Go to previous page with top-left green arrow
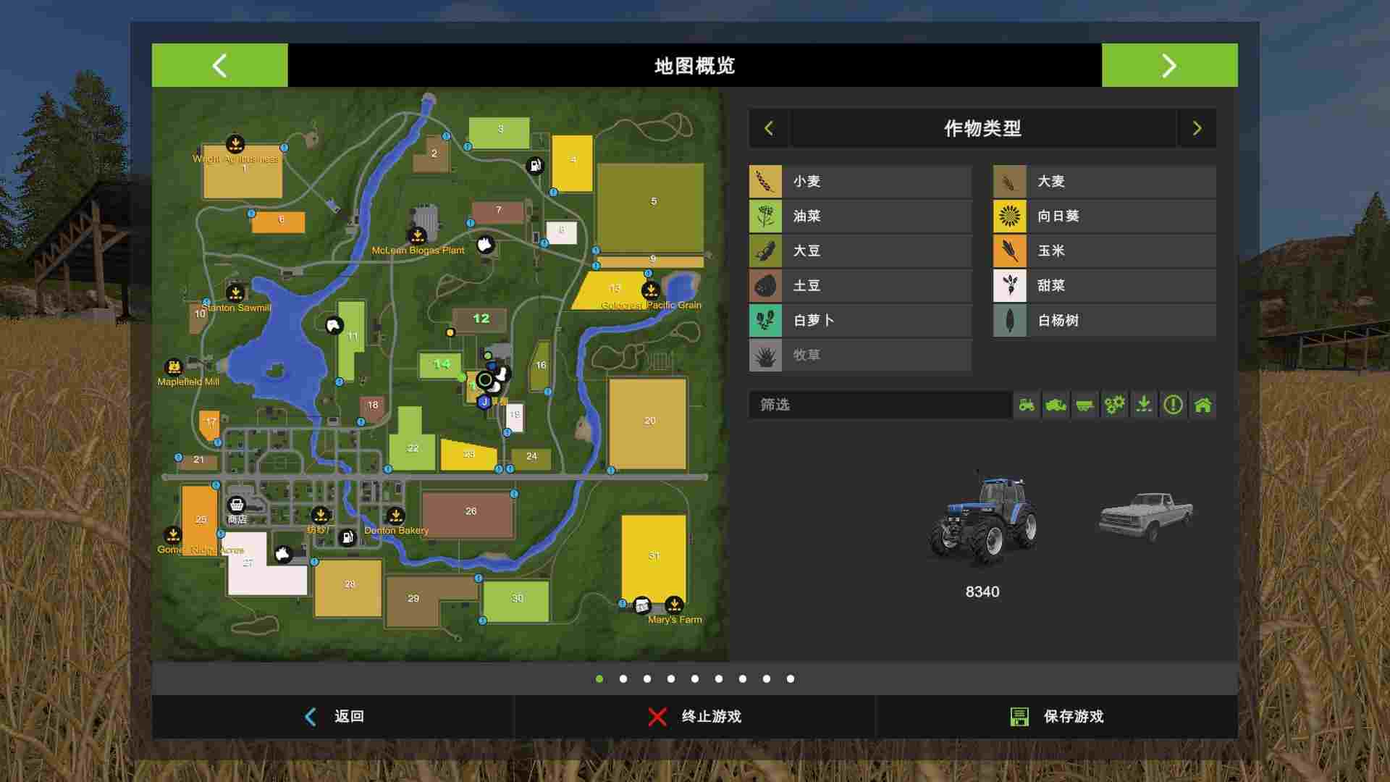This screenshot has height=782, width=1390. point(219,65)
